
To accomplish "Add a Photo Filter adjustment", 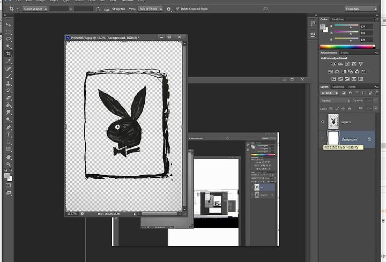I will [x=350, y=72].
